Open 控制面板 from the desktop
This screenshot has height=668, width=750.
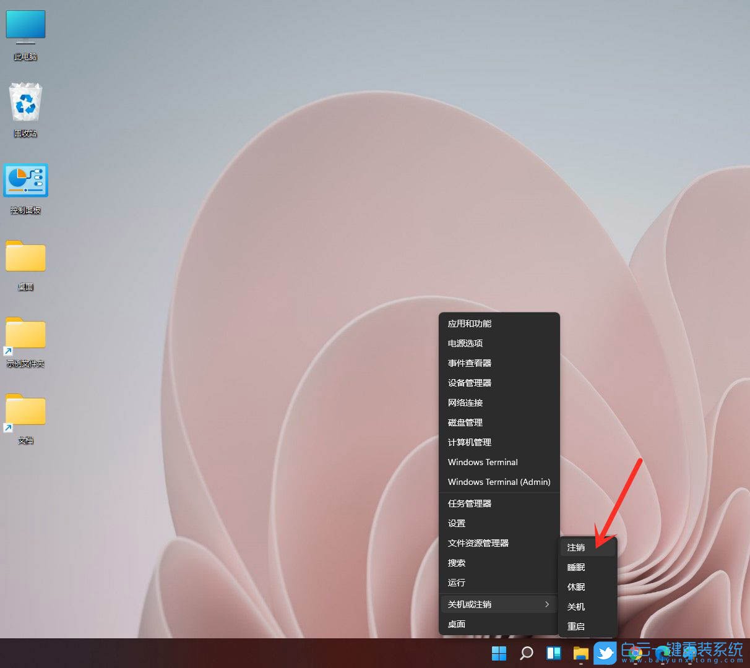tap(25, 180)
